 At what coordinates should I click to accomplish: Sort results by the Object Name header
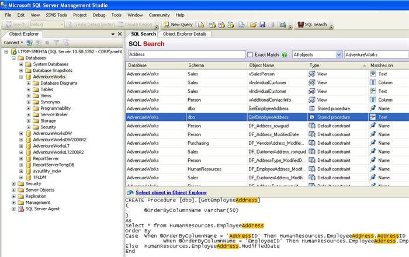point(278,65)
